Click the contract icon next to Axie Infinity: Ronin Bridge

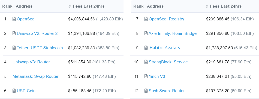coord(146,33)
